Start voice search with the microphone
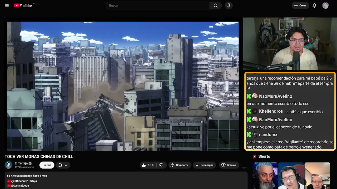337x189 pixels. (x=229, y=6)
